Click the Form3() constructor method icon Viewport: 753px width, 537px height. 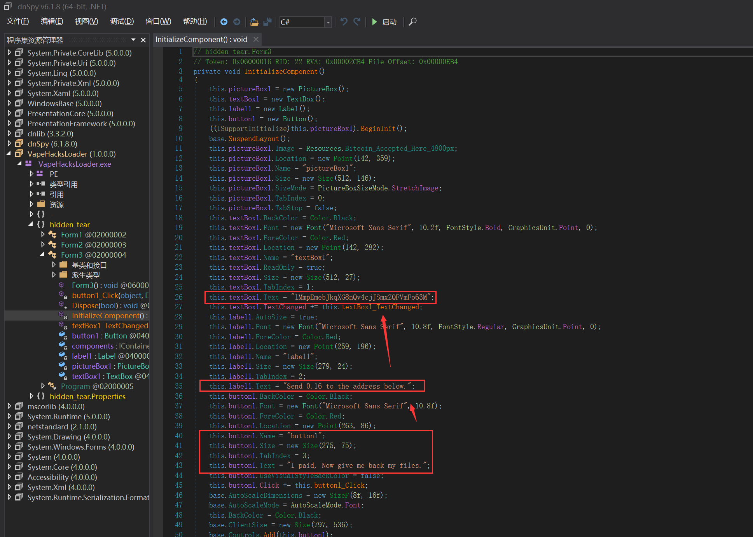(61, 285)
